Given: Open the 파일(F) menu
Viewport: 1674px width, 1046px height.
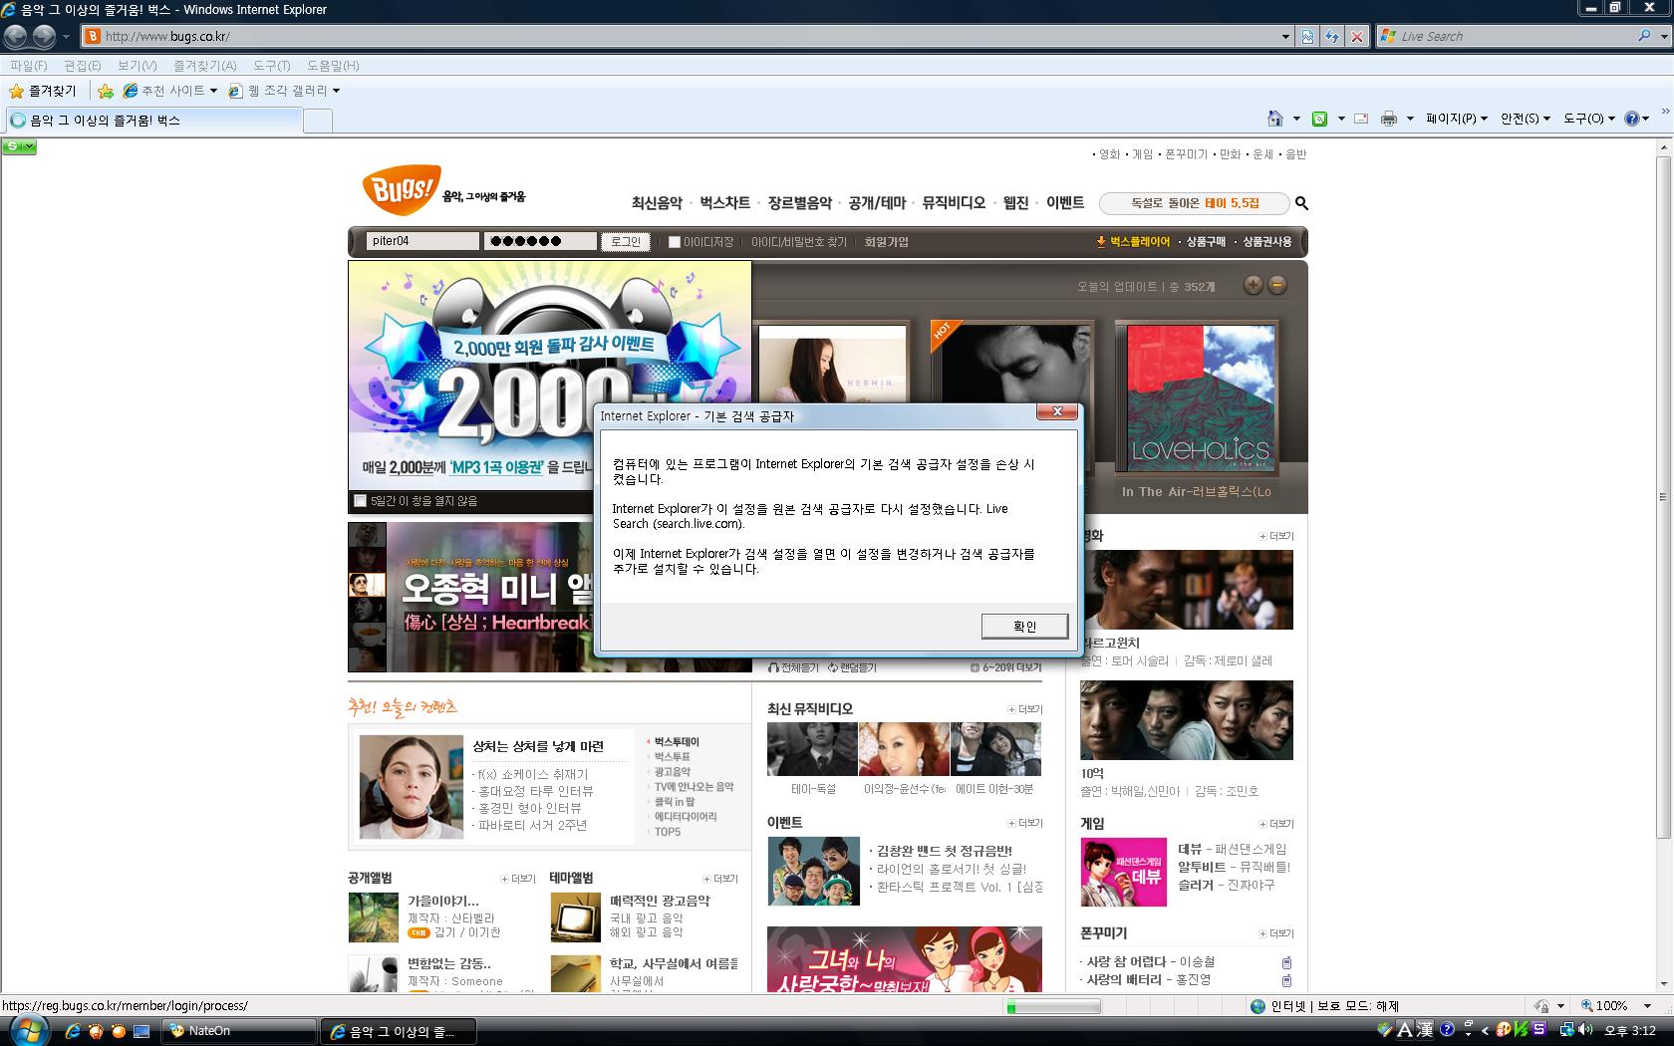Looking at the screenshot, I should [x=29, y=66].
